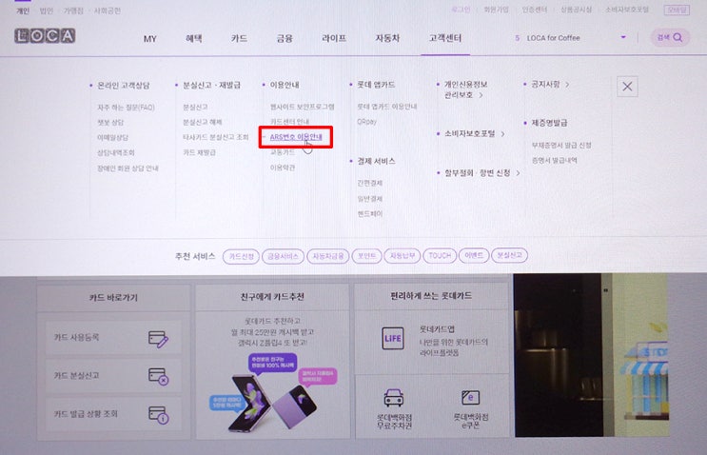
Task: Open the 금융 menu
Action: point(285,38)
